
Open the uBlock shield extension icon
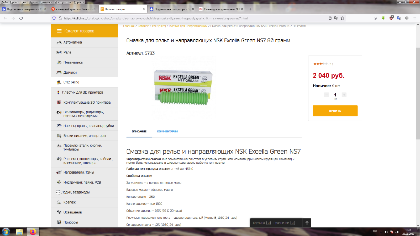391,18
